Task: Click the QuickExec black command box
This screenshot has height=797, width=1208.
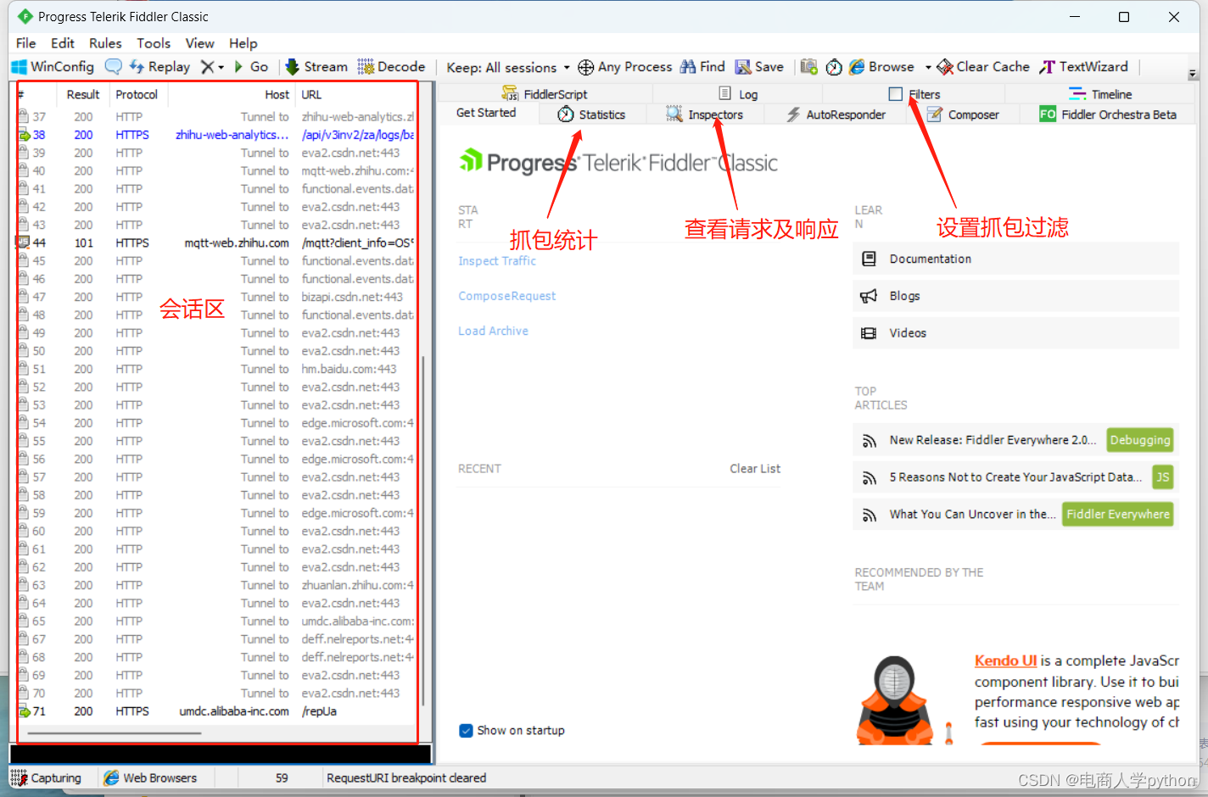Action: pos(221,755)
